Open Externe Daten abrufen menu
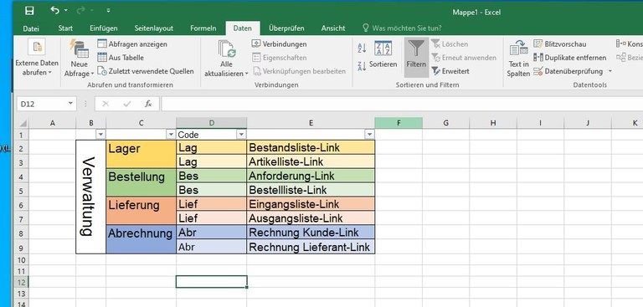Screen dimensions: 643x307 click(x=37, y=58)
